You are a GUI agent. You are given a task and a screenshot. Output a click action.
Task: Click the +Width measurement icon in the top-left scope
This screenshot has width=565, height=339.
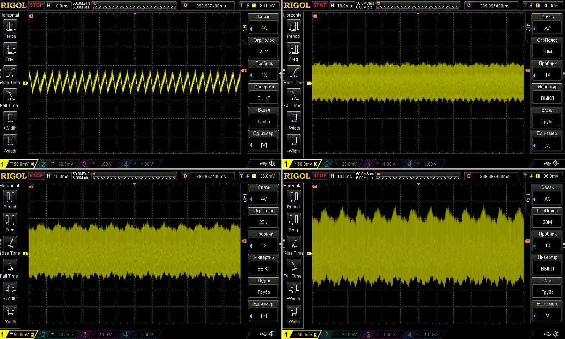[10, 118]
